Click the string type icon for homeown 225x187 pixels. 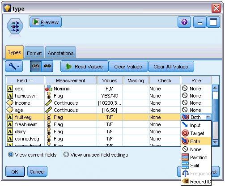(10, 96)
